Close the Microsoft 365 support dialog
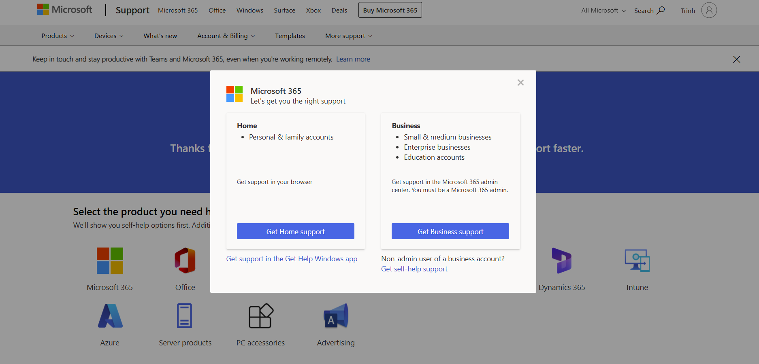 [x=520, y=83]
